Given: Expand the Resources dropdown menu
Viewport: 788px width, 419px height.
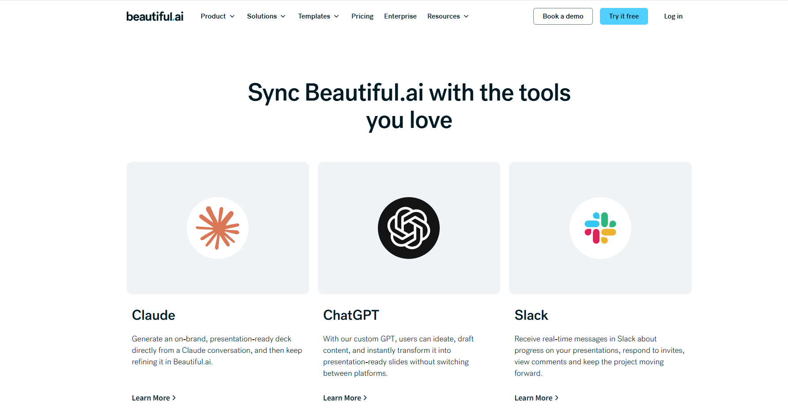Looking at the screenshot, I should 448,16.
